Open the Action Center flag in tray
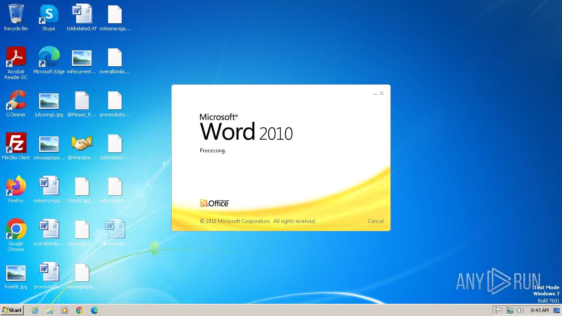Image resolution: width=562 pixels, height=316 pixels. 499,310
